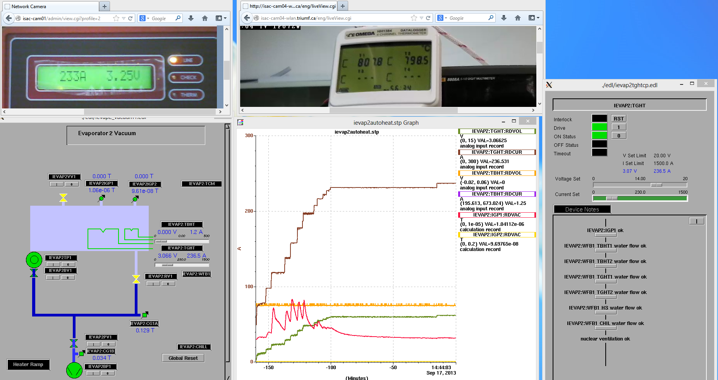Viewport: 718px width, 380px height.
Task: Open new tab beside the liveView.cgi tab
Action: point(343,6)
